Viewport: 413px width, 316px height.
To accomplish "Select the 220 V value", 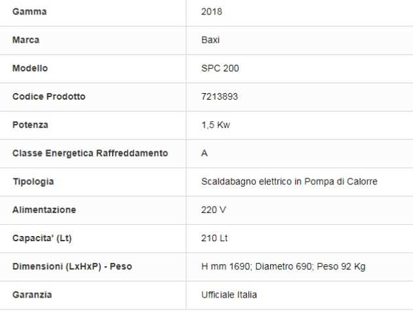I will point(213,210).
